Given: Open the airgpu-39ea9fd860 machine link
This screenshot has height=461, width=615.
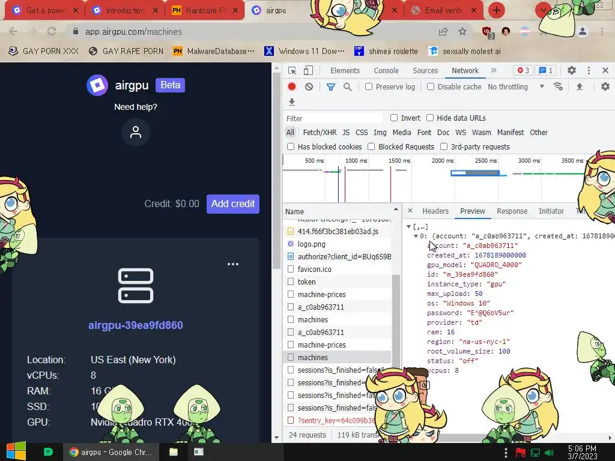Looking at the screenshot, I should (135, 325).
